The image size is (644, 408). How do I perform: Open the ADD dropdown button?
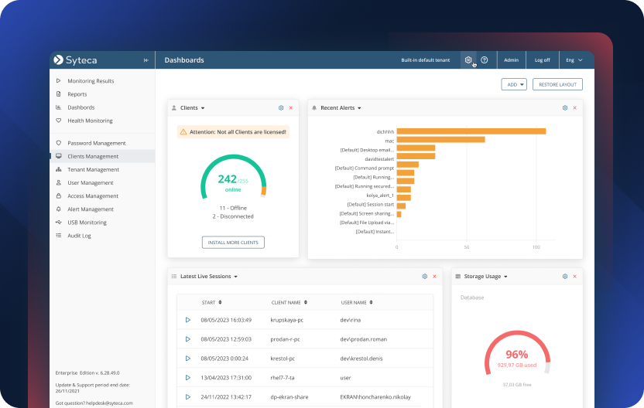point(513,84)
